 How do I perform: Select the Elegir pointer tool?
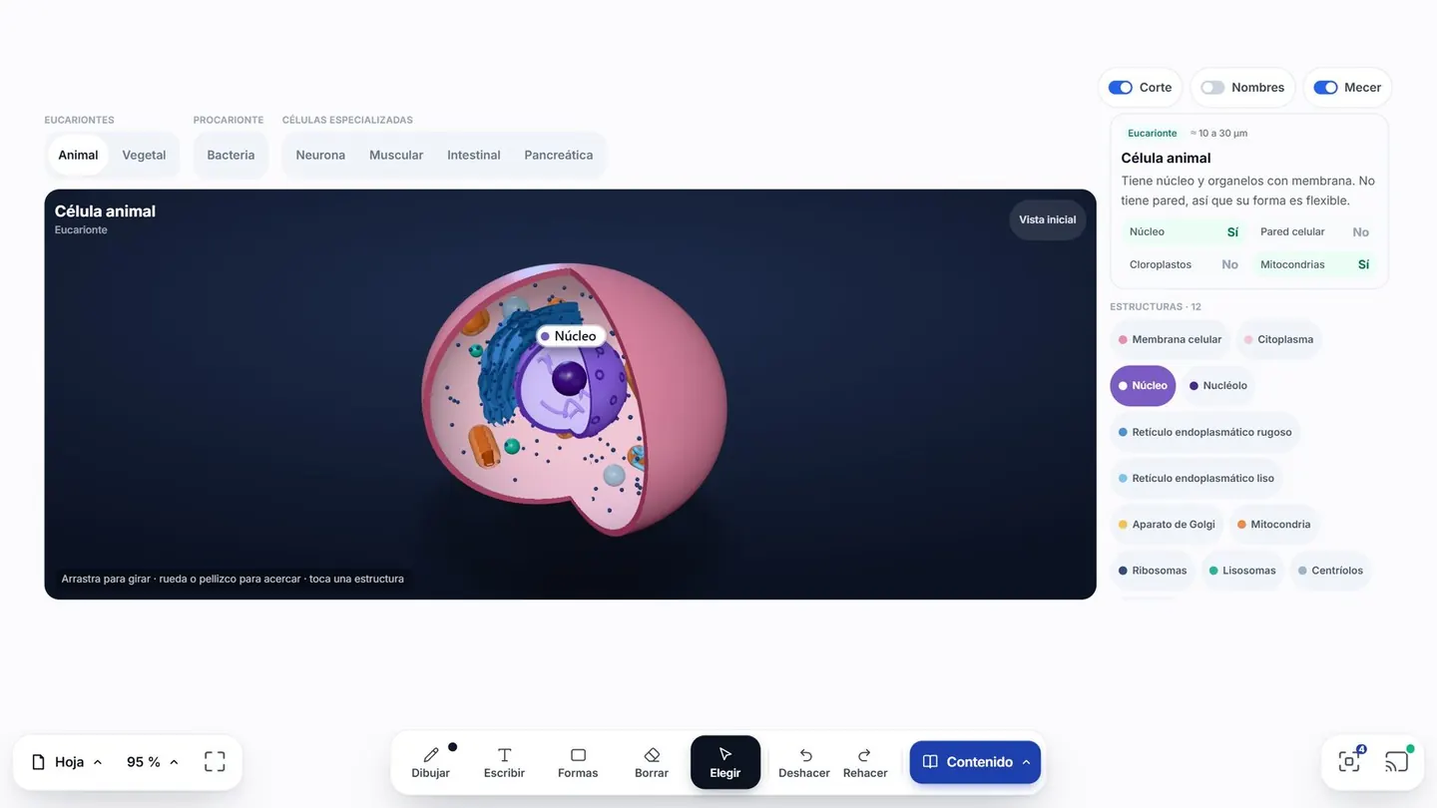click(x=725, y=762)
